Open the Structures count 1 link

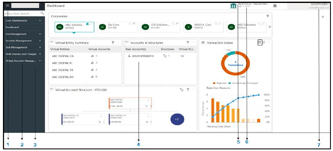point(169,56)
